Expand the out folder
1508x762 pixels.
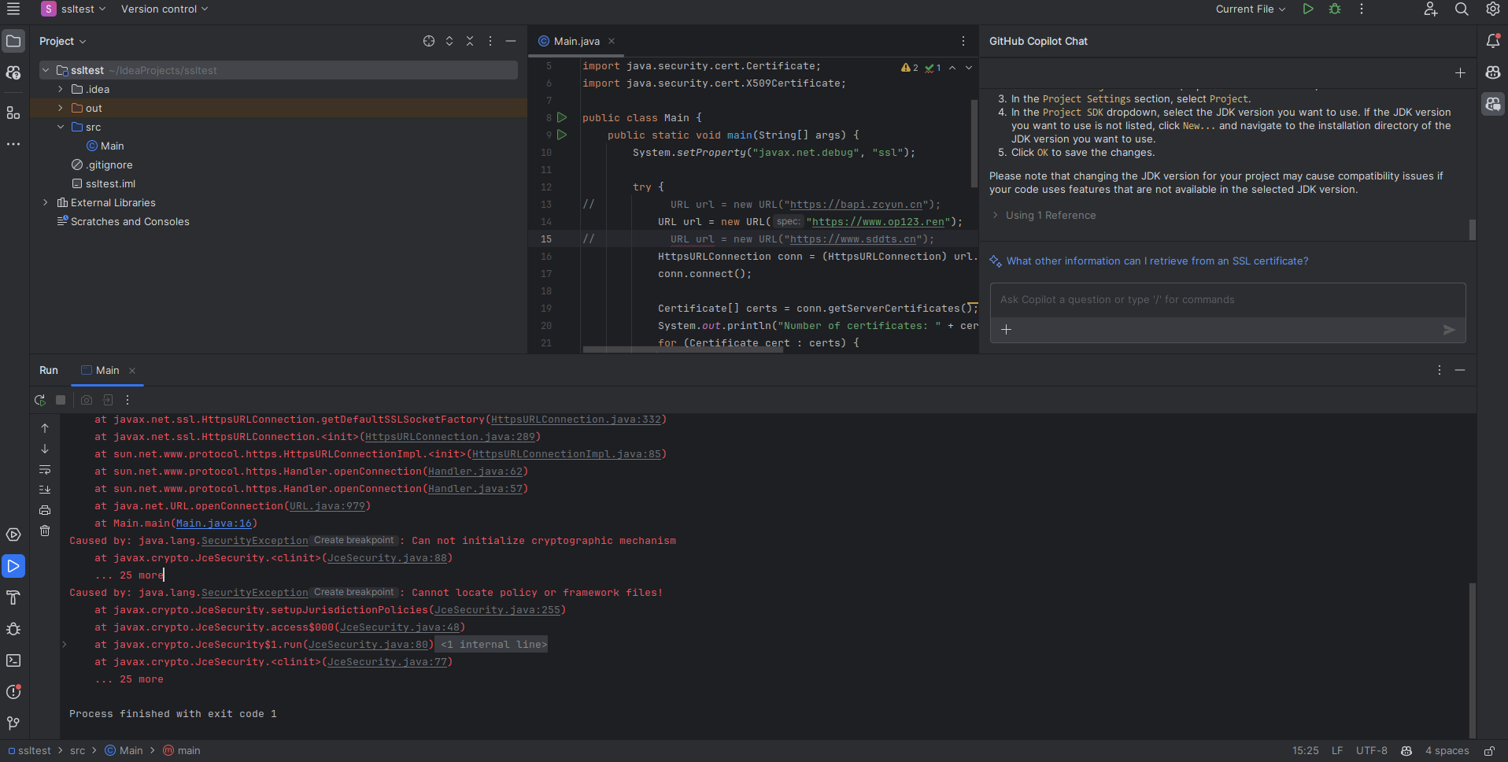click(x=61, y=109)
